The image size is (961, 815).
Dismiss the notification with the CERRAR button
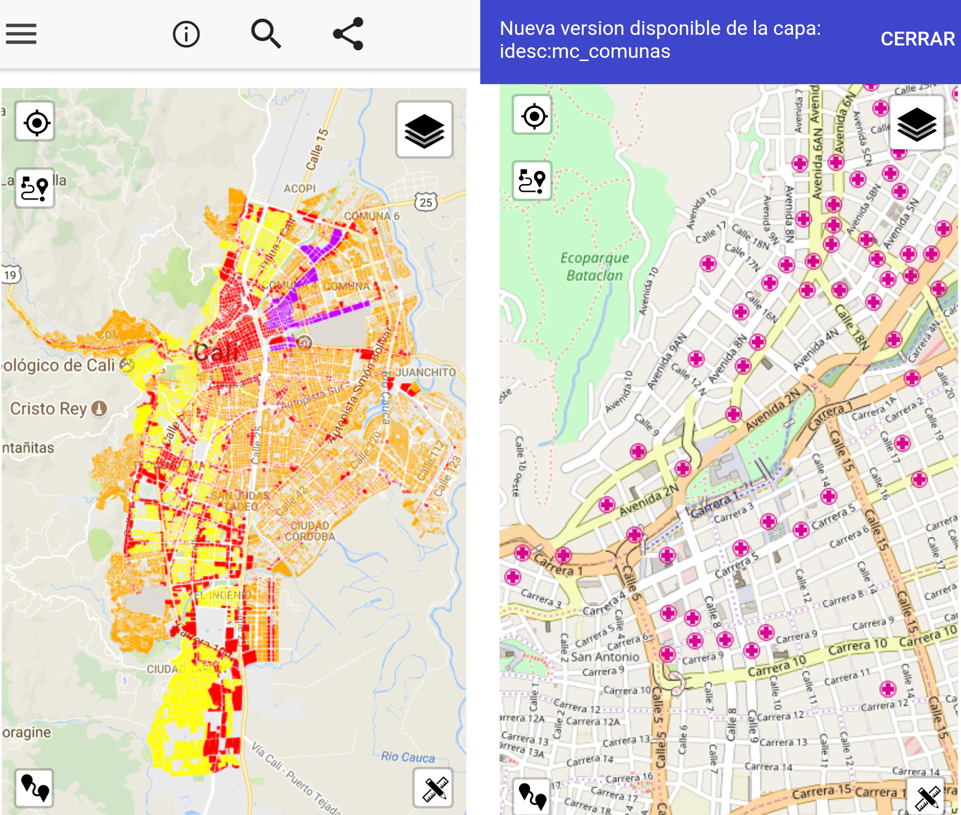click(917, 40)
